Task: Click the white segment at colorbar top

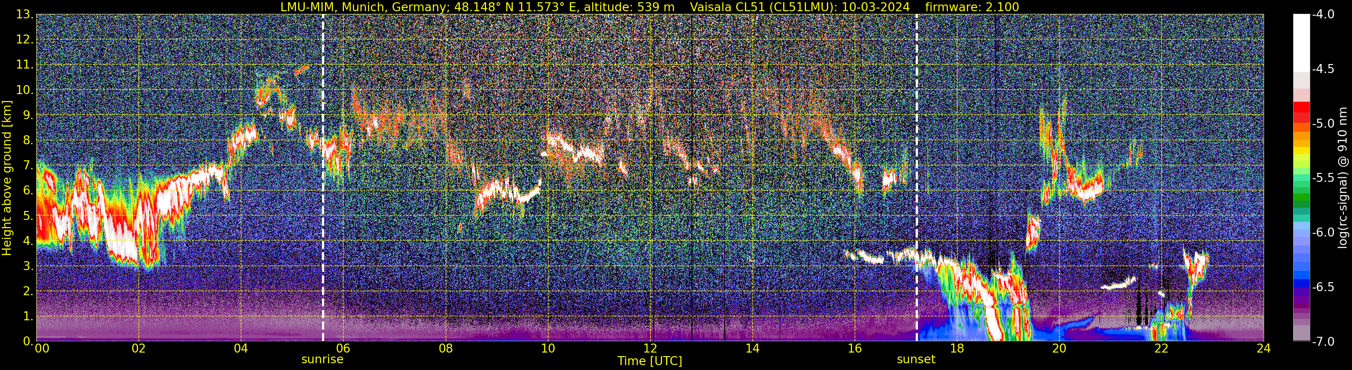Action: [1301, 42]
